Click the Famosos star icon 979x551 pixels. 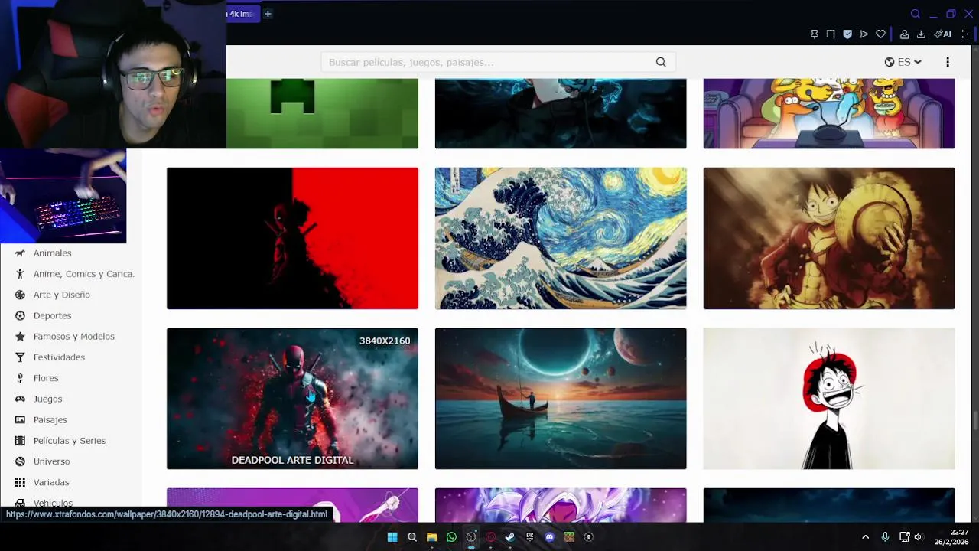[20, 337]
